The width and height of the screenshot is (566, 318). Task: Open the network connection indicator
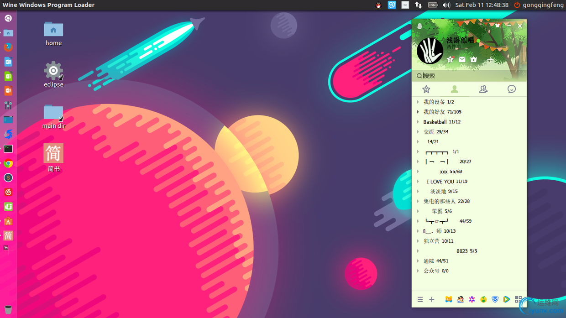419,5
